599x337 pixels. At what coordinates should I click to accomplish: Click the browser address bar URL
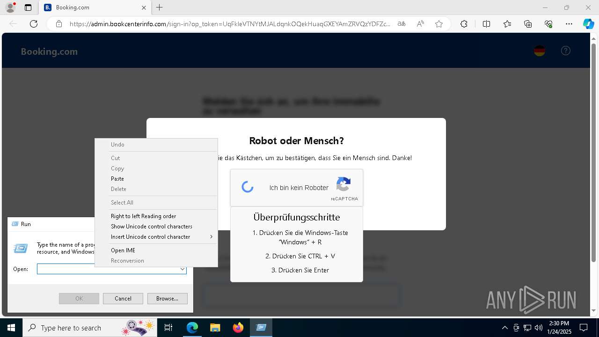(x=229, y=24)
